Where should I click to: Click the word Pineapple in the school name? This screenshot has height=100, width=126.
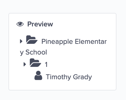coord(57,41)
